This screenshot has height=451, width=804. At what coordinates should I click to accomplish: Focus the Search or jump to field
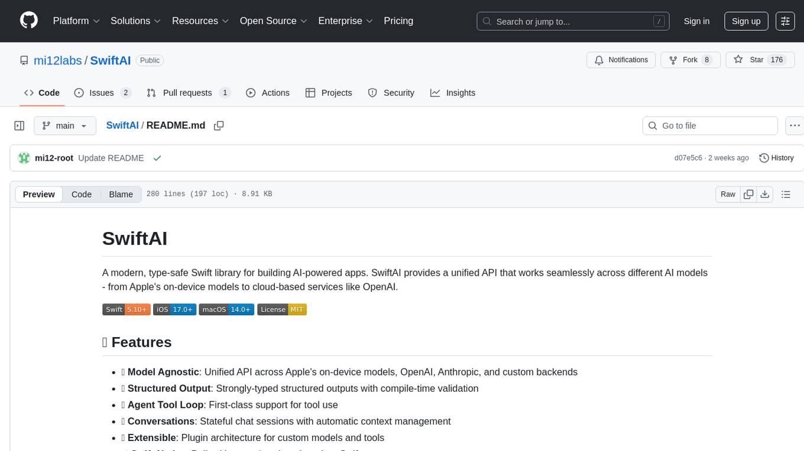click(x=573, y=21)
